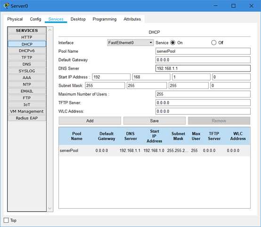Open the IoT service

coord(27,105)
